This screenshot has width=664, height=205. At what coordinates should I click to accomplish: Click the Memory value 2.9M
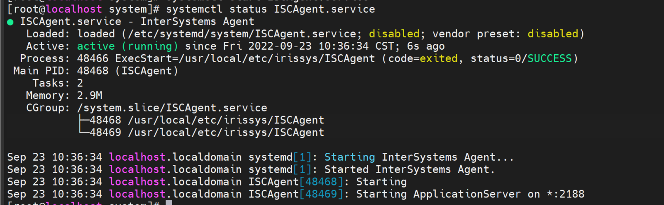(90, 96)
